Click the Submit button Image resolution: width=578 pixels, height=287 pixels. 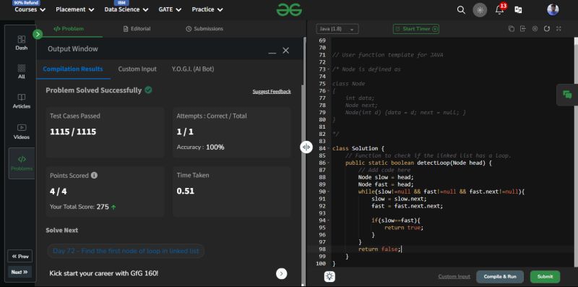(545, 277)
